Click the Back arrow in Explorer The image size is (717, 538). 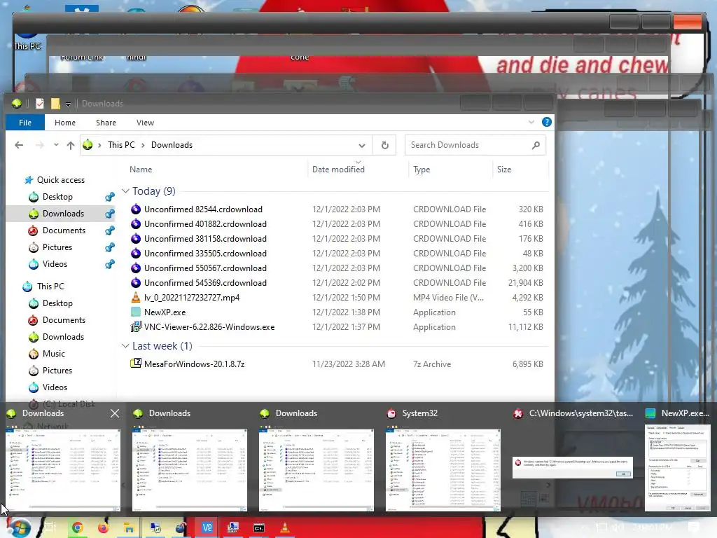[19, 145]
